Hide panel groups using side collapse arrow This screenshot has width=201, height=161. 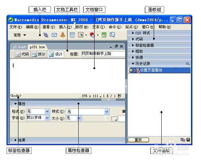(x=126, y=86)
